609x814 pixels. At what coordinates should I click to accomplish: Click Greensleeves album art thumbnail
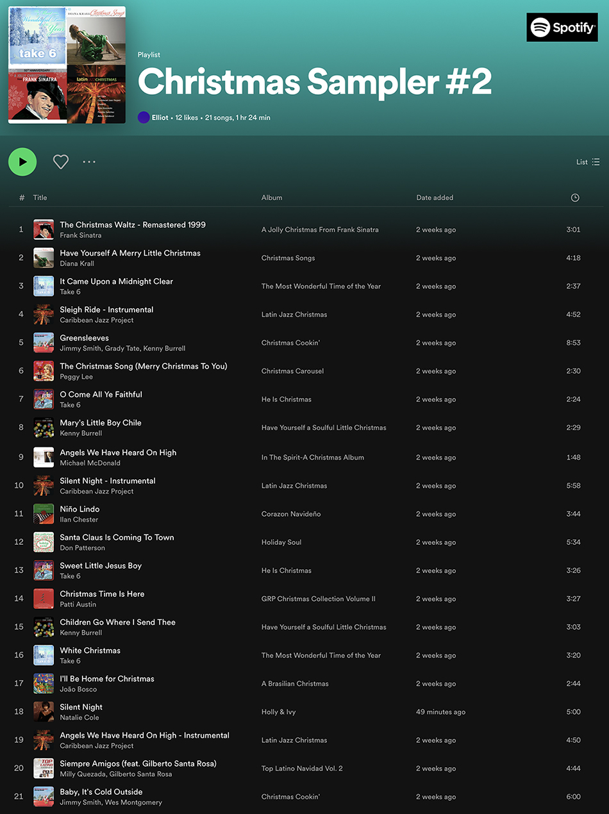[44, 342]
